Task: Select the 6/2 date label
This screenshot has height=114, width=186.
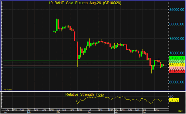Action: (x=144, y=110)
